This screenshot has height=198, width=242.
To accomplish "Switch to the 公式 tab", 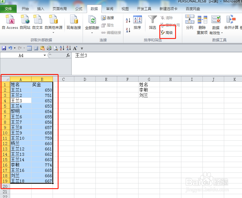I will tap(79, 9).
